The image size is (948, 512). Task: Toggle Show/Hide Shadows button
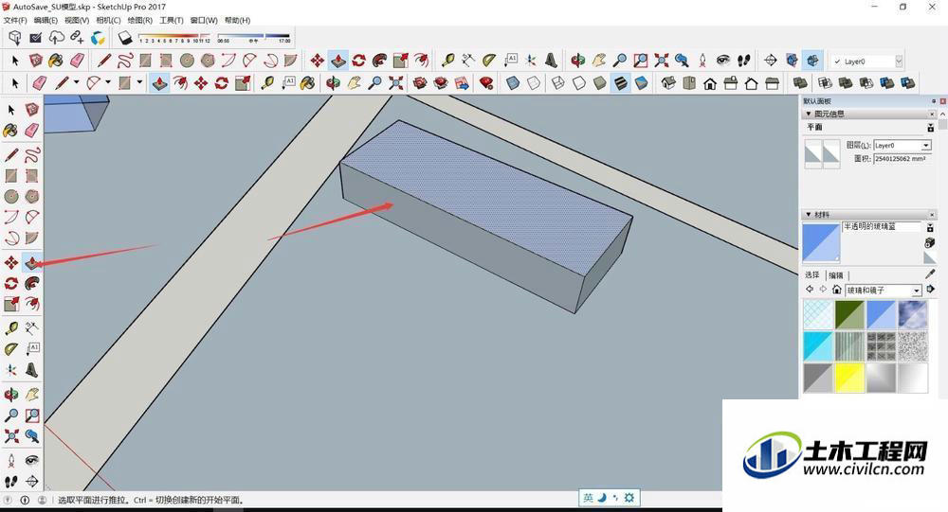(125, 38)
